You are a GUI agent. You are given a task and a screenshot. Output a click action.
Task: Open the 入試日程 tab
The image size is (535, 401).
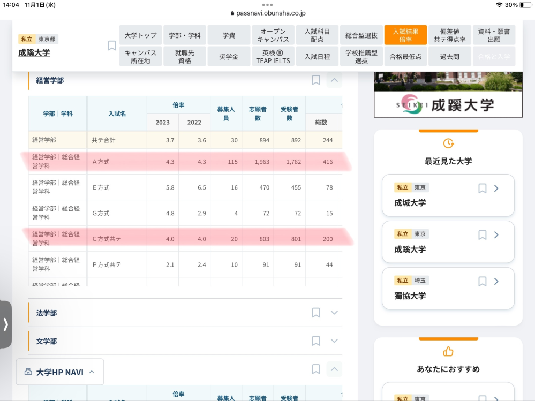click(318, 56)
